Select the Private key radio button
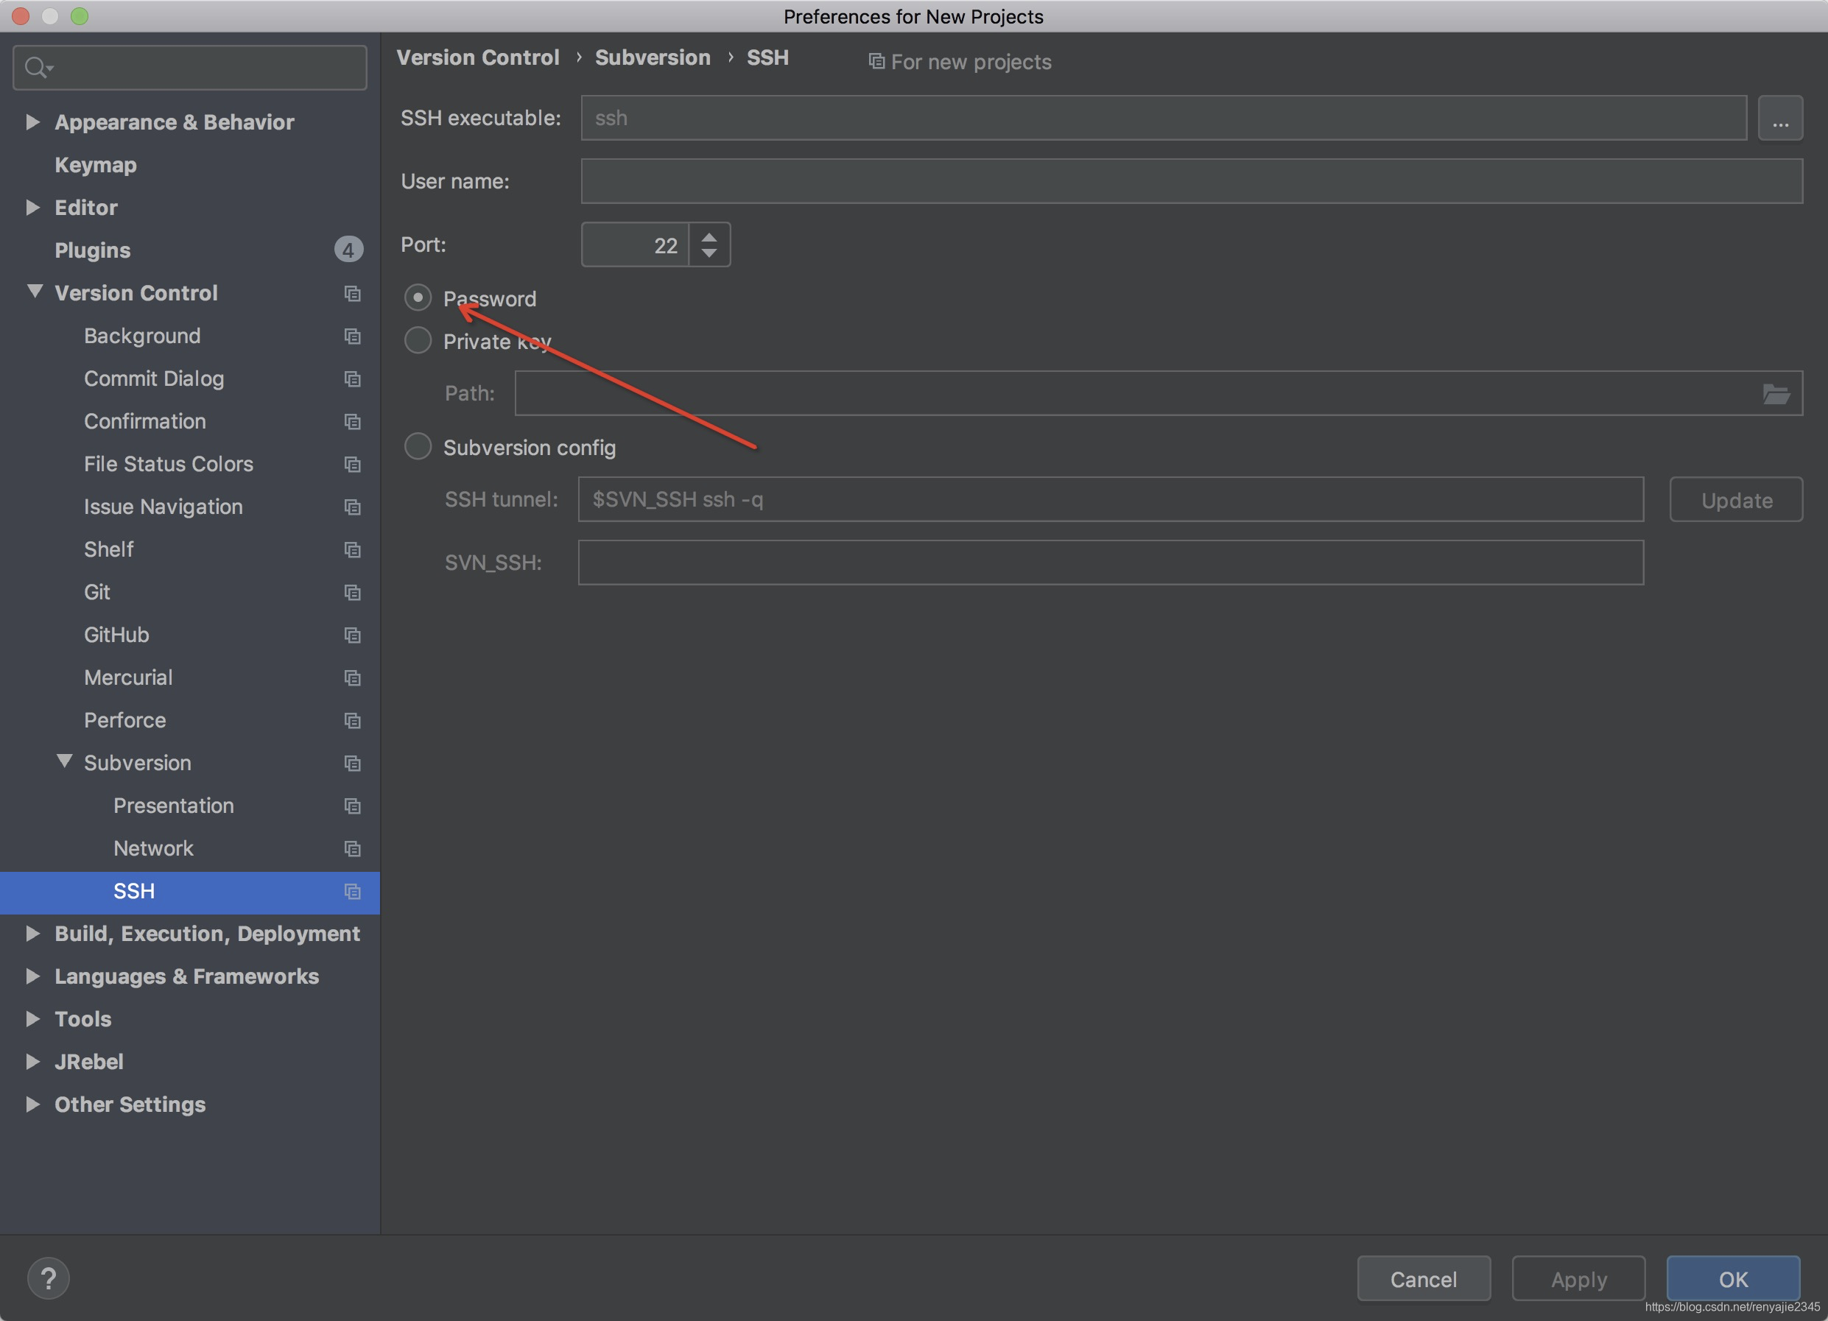The height and width of the screenshot is (1321, 1828). (x=418, y=340)
